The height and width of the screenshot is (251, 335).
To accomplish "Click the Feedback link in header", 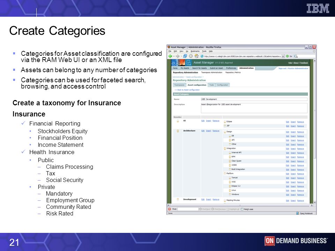I will click(x=304, y=63).
